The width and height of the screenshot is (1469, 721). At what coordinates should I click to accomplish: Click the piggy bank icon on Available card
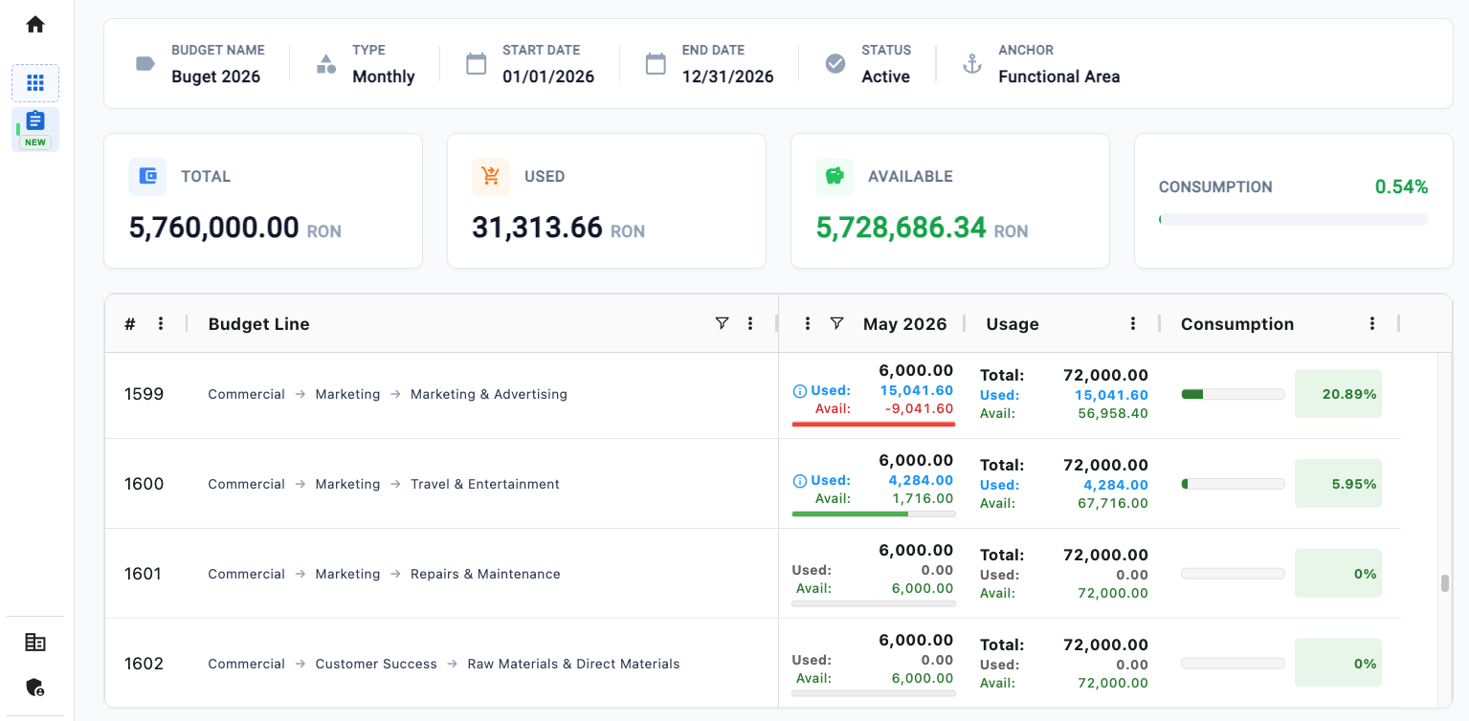(x=835, y=176)
